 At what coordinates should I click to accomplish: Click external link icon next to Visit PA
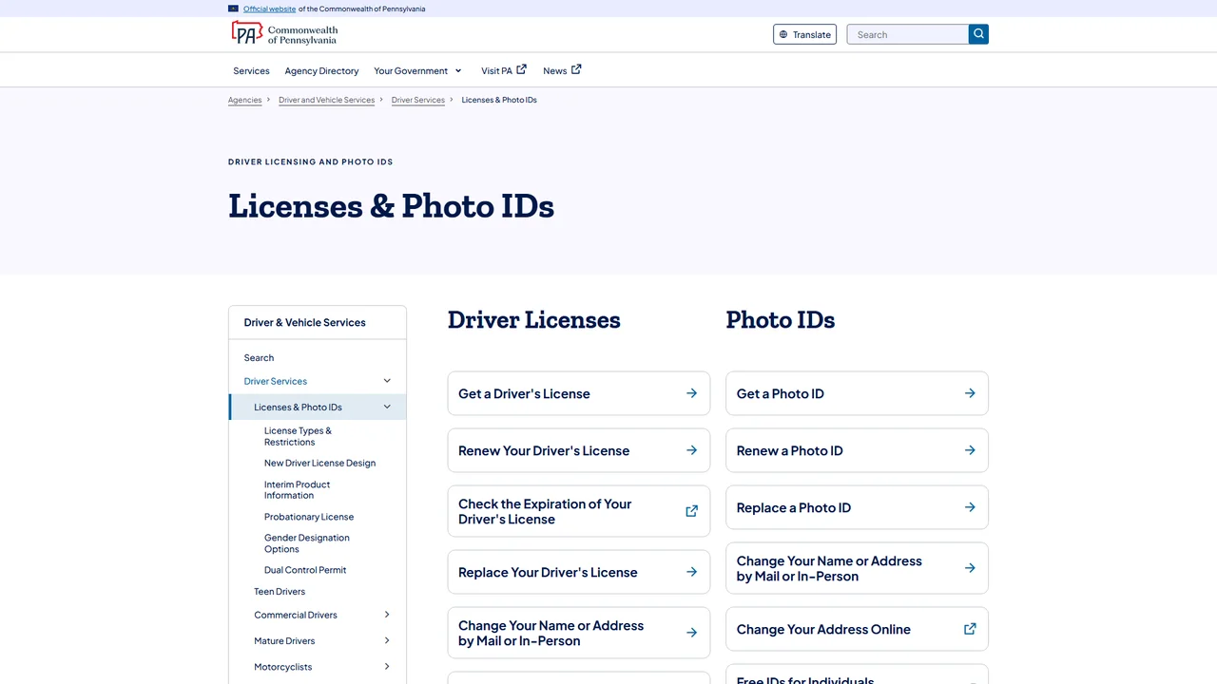pos(521,69)
